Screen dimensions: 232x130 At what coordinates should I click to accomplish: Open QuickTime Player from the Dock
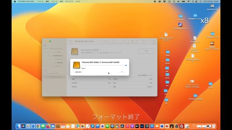coord(112,126)
